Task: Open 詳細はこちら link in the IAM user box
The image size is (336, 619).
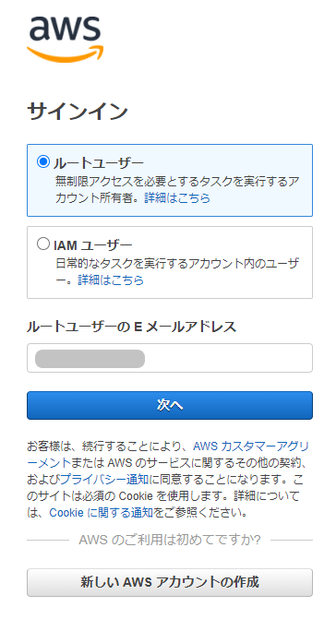Action: tap(111, 280)
